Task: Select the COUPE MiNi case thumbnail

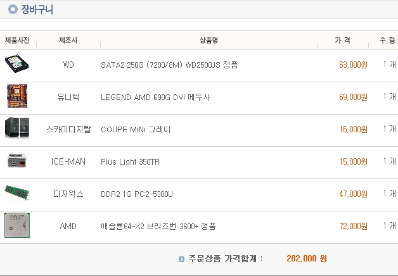Action: 17,128
